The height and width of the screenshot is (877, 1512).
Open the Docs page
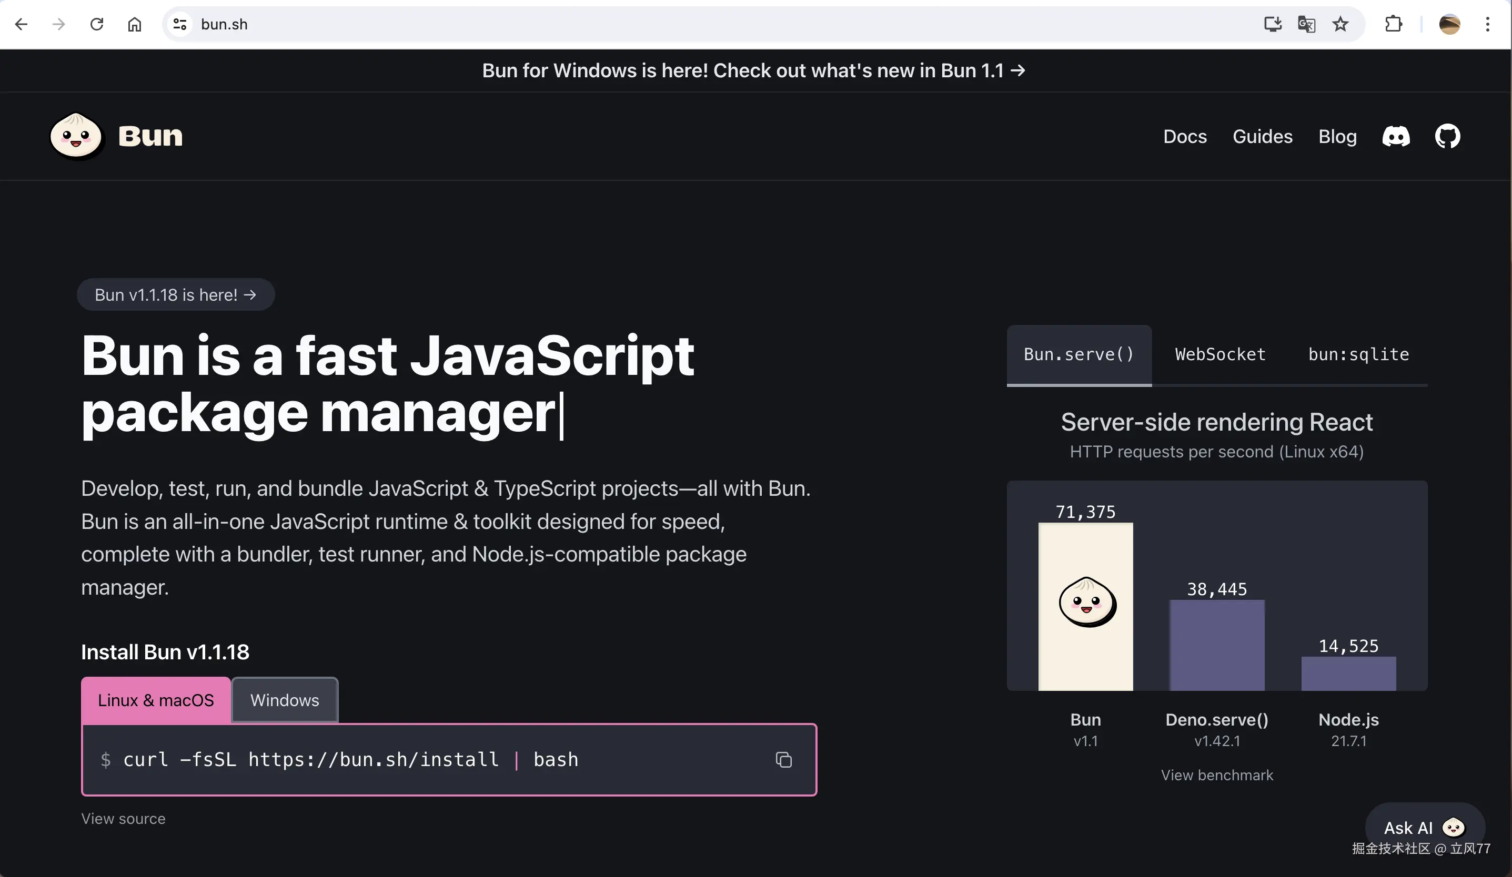coord(1184,137)
